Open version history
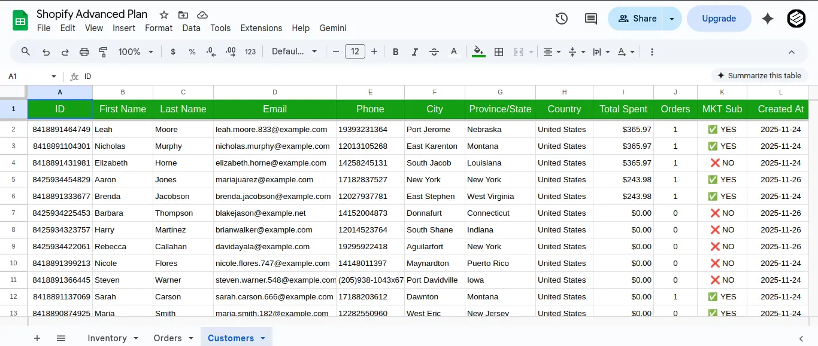The image size is (818, 346). click(561, 19)
